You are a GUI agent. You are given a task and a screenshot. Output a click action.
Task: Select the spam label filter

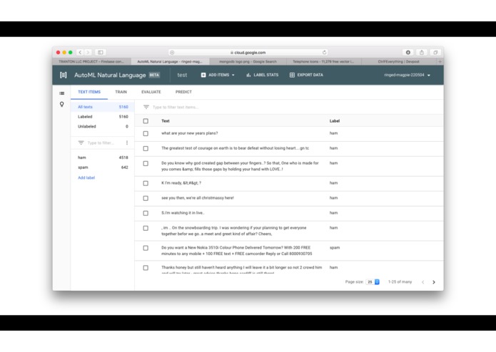103,167
